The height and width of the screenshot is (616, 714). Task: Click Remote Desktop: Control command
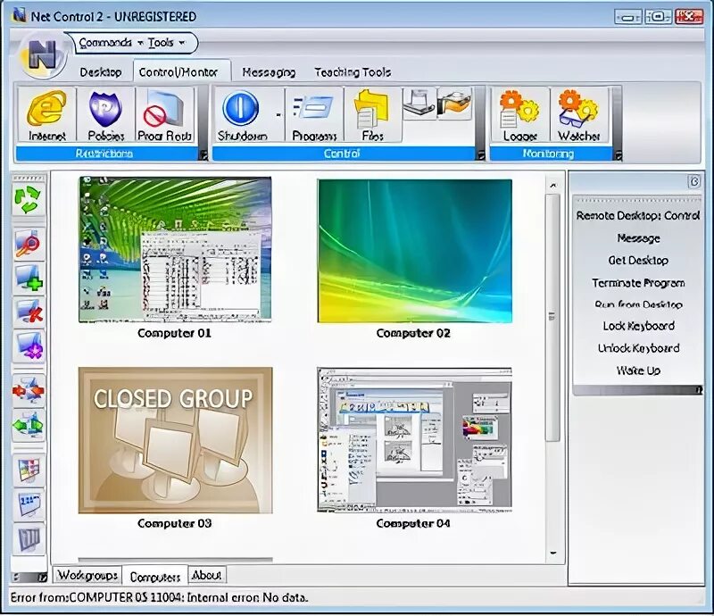[x=638, y=215]
